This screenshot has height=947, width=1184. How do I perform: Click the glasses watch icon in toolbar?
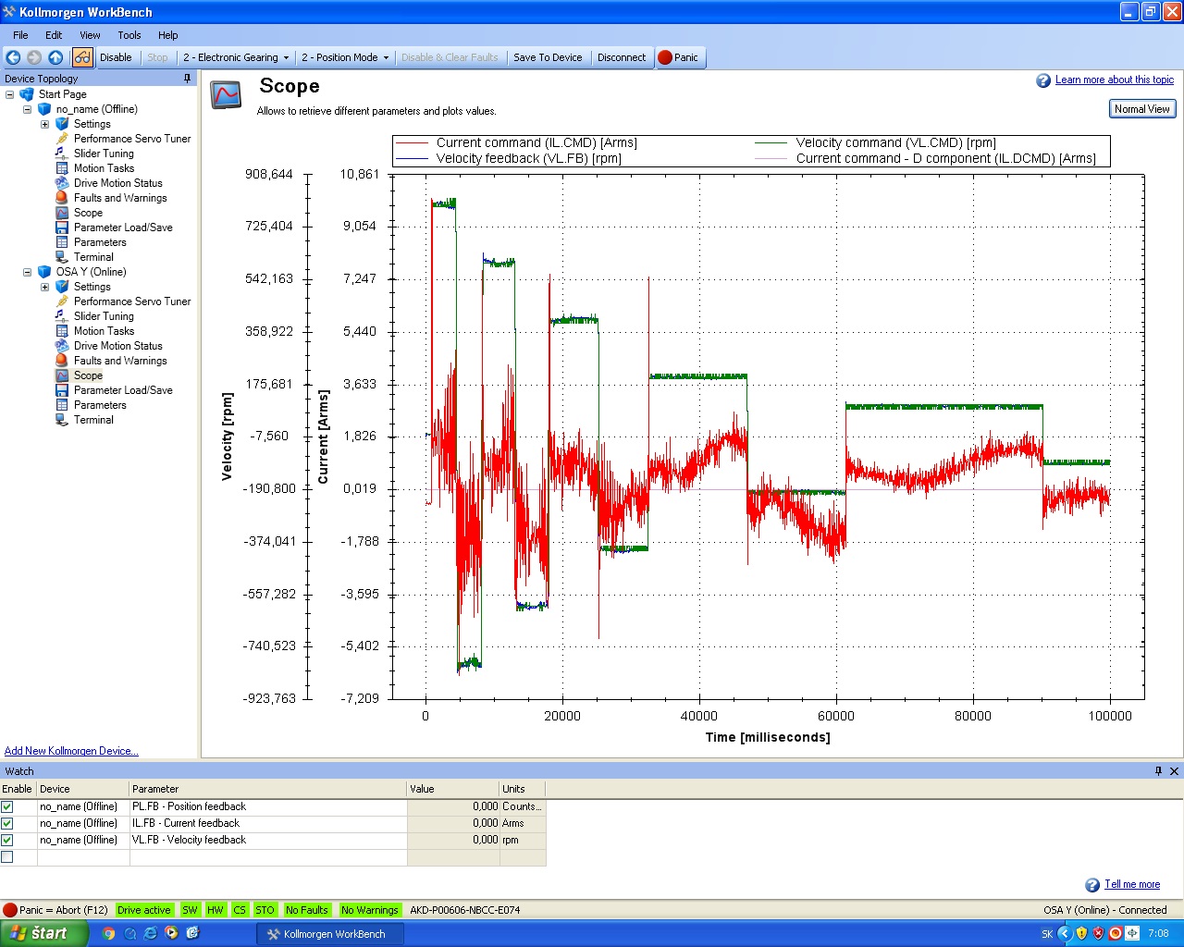click(82, 57)
